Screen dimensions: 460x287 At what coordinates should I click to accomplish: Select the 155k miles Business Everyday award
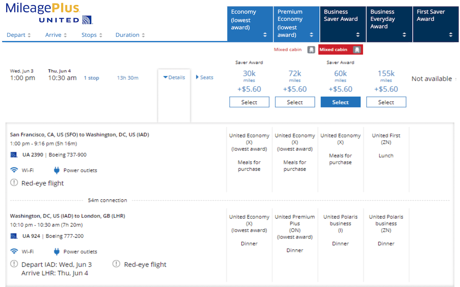point(386,102)
